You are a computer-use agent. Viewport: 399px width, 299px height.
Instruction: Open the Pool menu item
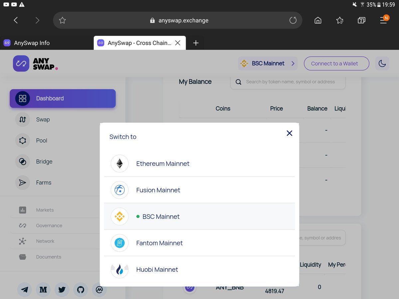pyautogui.click(x=42, y=141)
